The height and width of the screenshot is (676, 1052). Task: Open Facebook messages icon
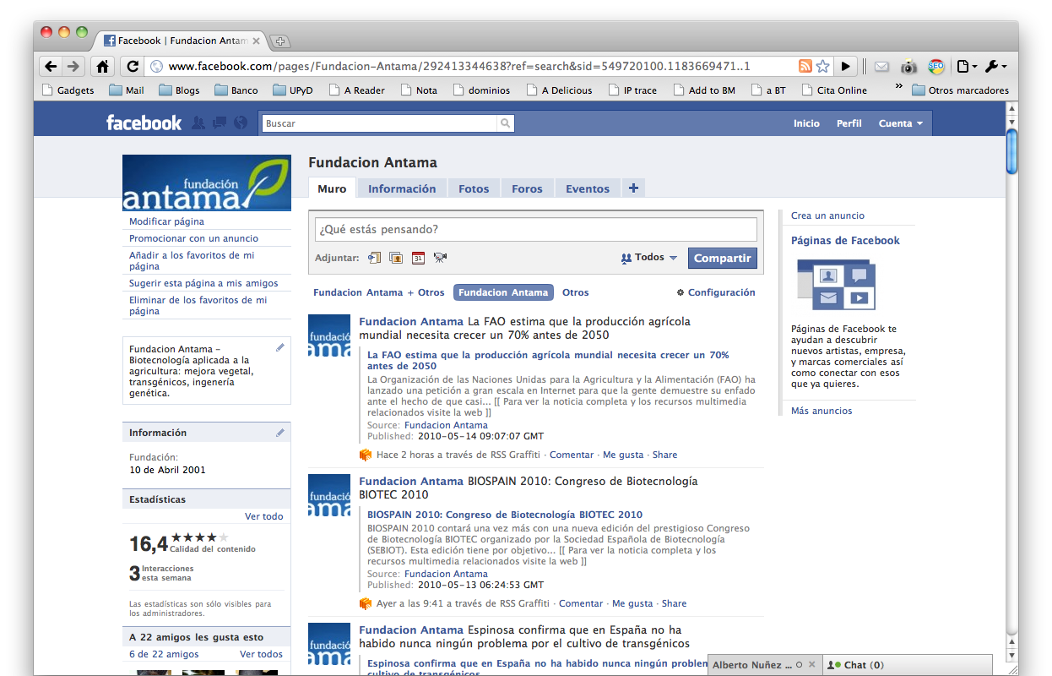[220, 123]
